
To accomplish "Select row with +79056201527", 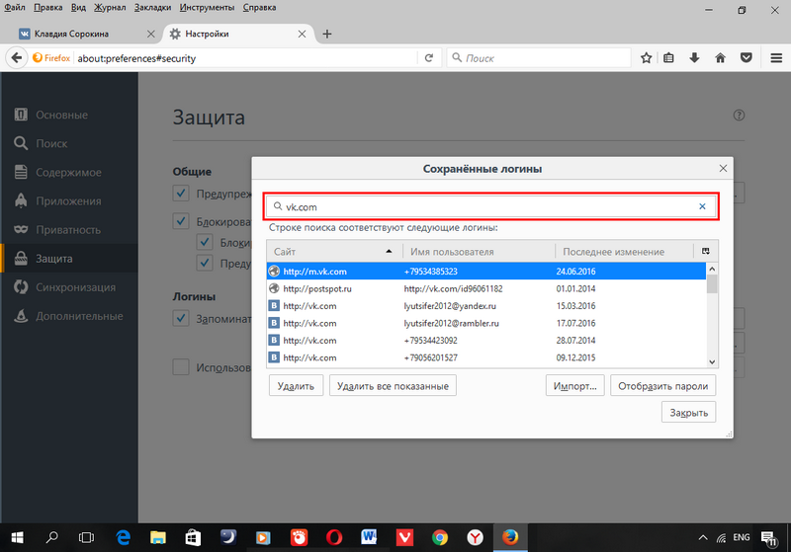I will pyautogui.click(x=486, y=357).
